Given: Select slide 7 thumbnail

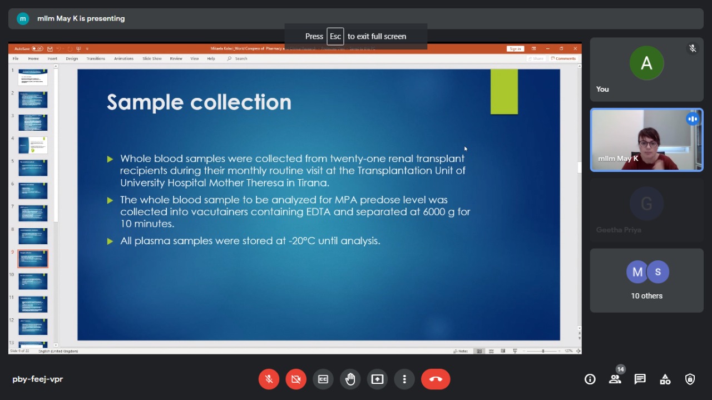Looking at the screenshot, I should coord(33,213).
